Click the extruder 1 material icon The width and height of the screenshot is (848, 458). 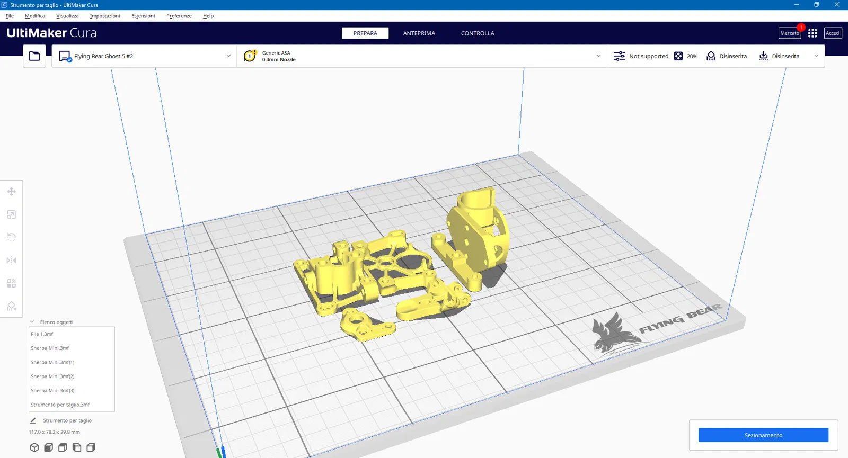coord(250,56)
